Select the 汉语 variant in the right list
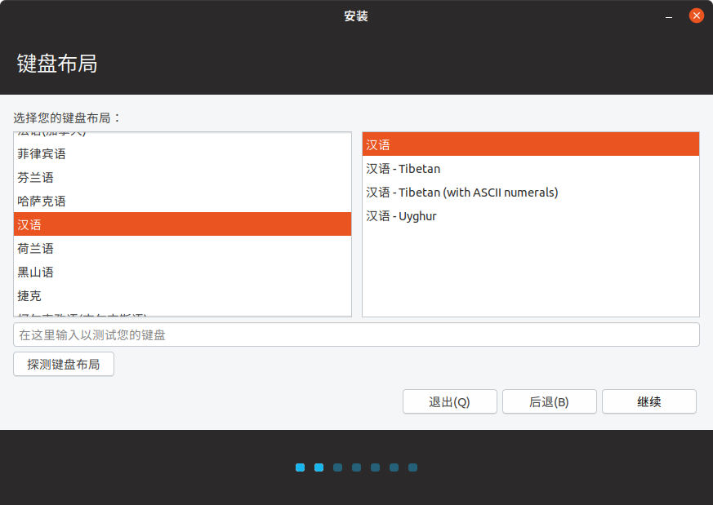 click(x=531, y=144)
